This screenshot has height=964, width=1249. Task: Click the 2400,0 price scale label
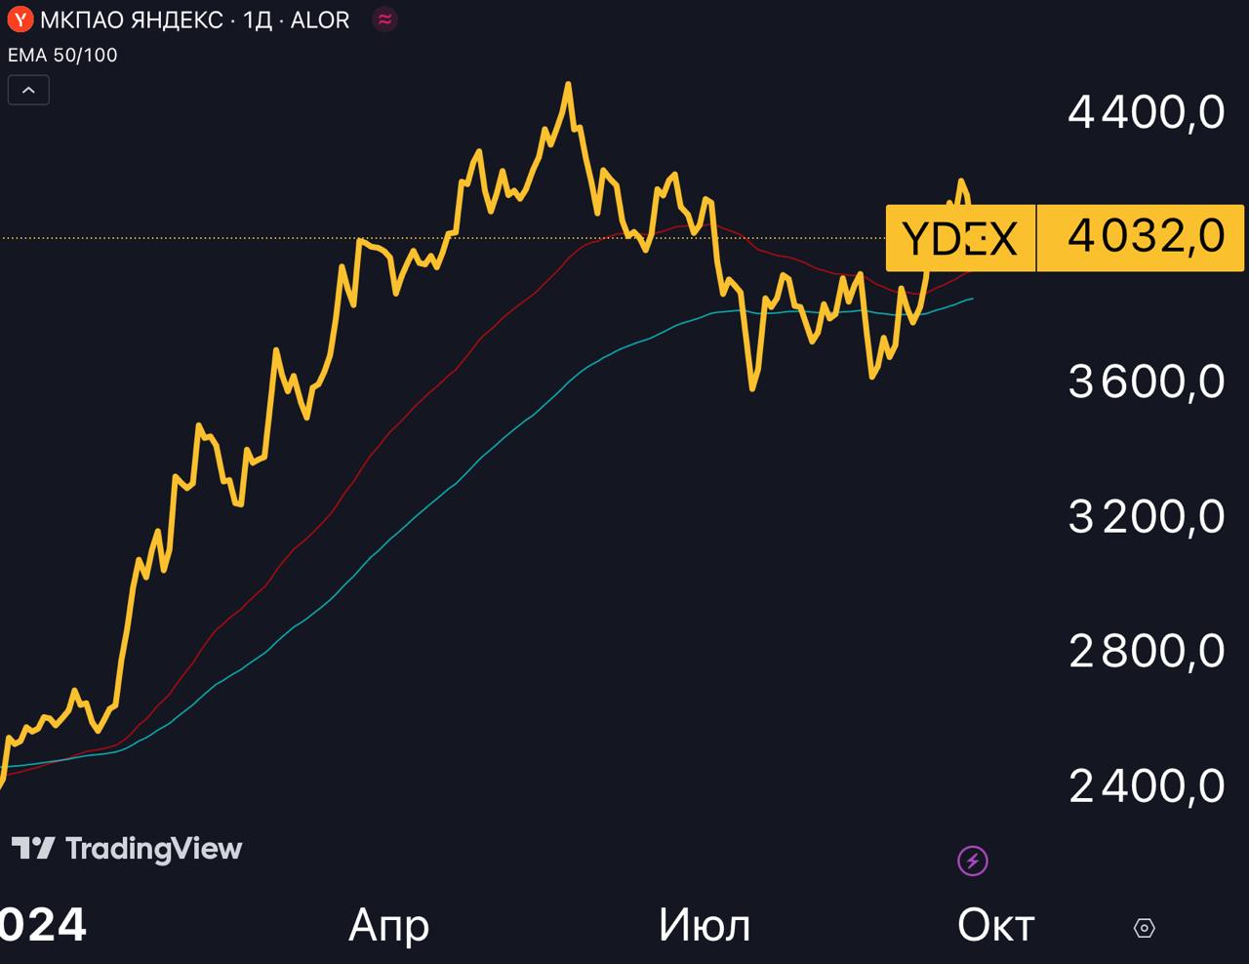[1146, 785]
